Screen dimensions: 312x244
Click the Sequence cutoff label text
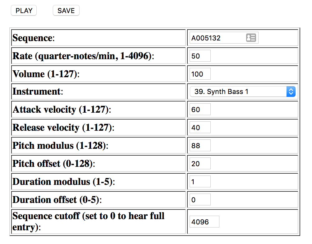(x=88, y=221)
